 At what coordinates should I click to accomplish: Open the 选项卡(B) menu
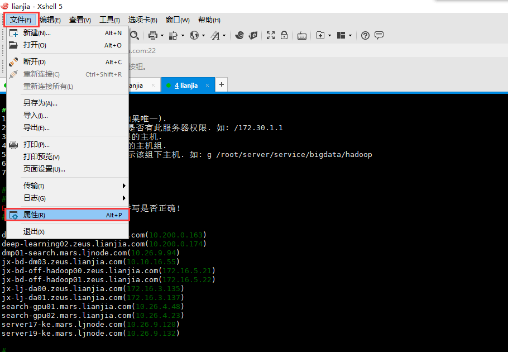tap(143, 20)
